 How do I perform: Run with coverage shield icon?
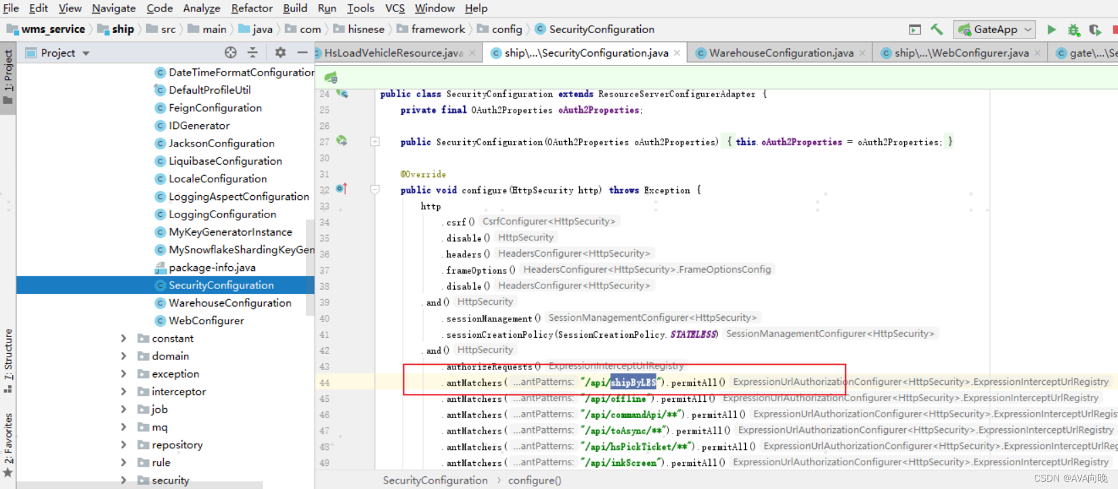(x=1095, y=30)
